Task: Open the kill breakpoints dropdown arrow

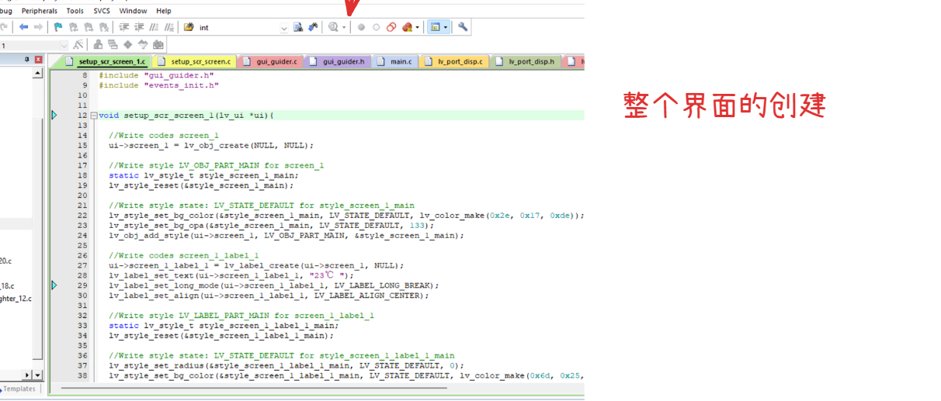Action: click(x=418, y=27)
